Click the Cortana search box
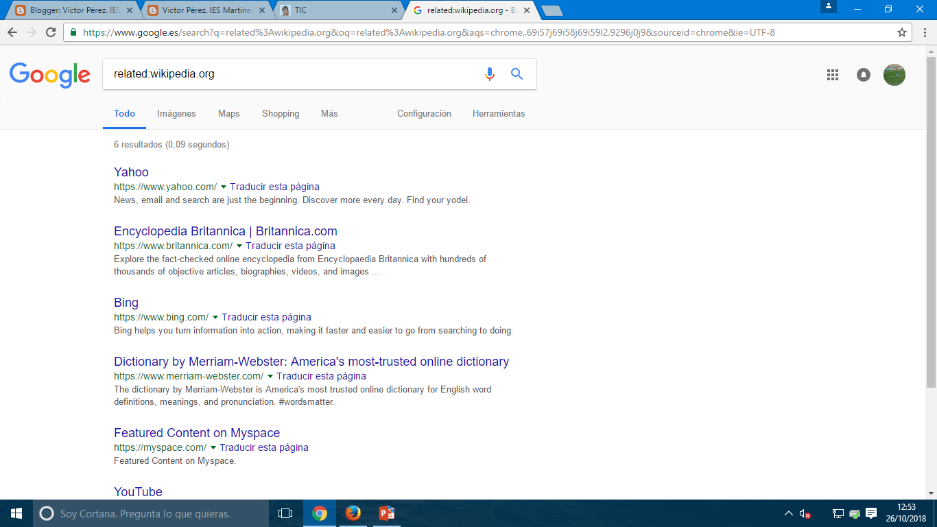 151,513
